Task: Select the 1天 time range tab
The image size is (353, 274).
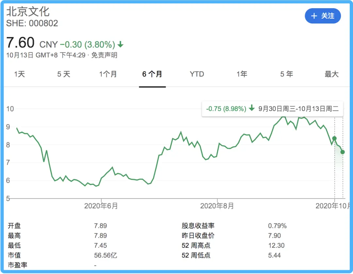Action: click(19, 74)
